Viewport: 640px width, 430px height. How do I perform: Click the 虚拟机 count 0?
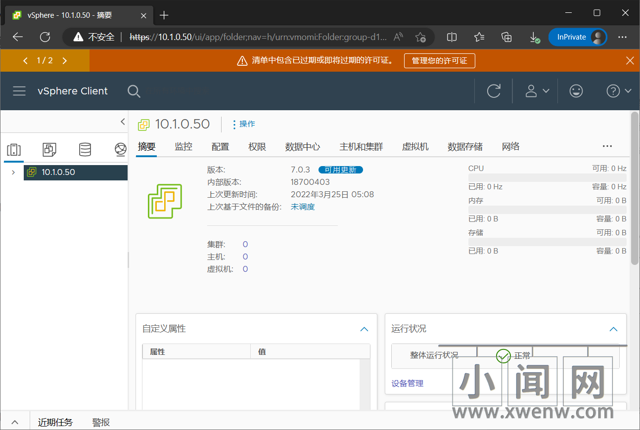tap(245, 269)
